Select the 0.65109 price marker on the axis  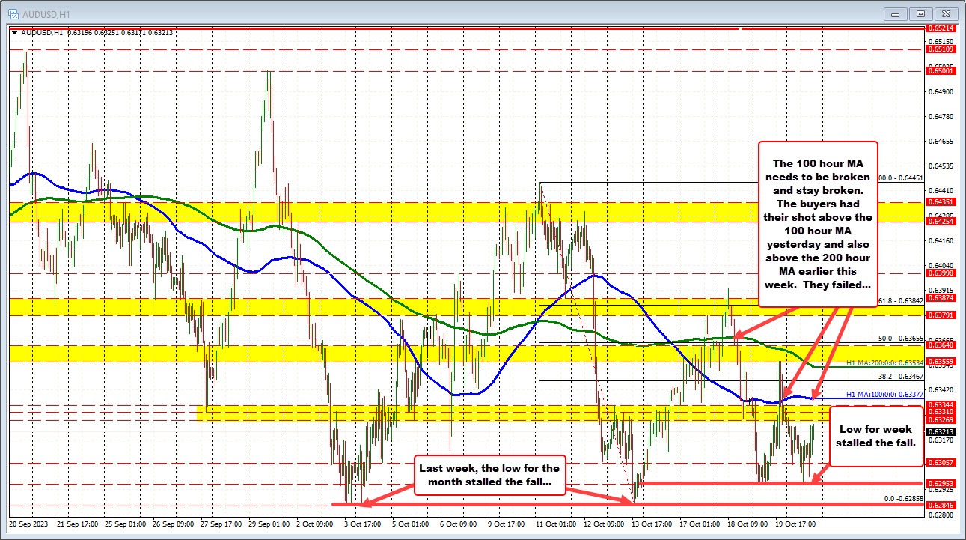pyautogui.click(x=941, y=49)
